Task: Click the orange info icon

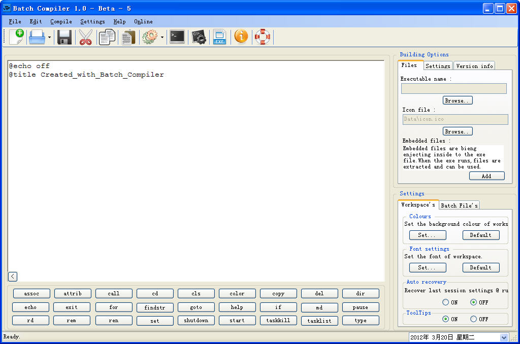Action: coord(241,37)
